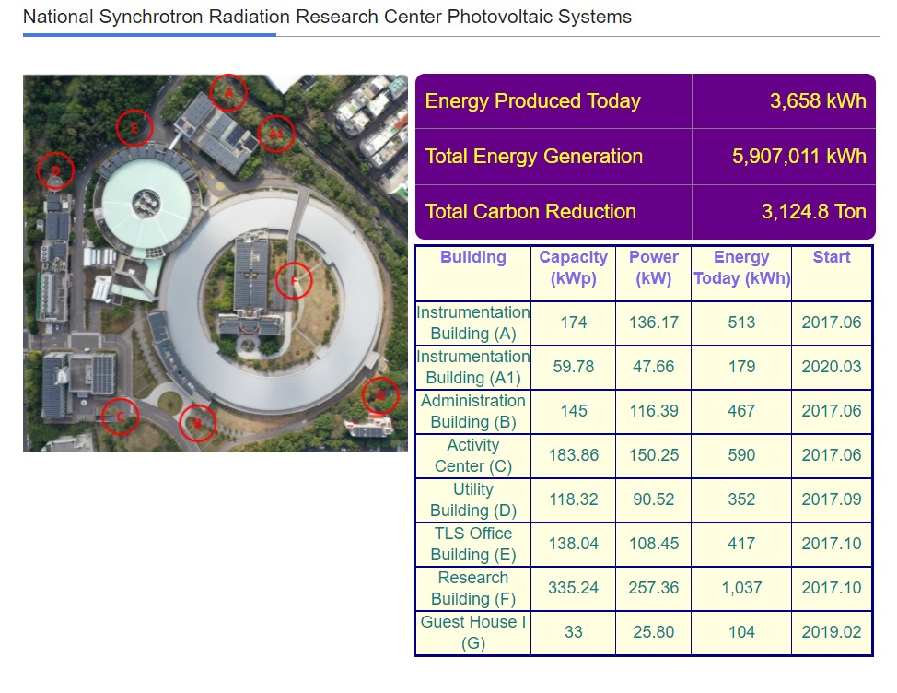Click Activity Center (C) building name
Image resolution: width=897 pixels, height=693 pixels.
pos(472,455)
